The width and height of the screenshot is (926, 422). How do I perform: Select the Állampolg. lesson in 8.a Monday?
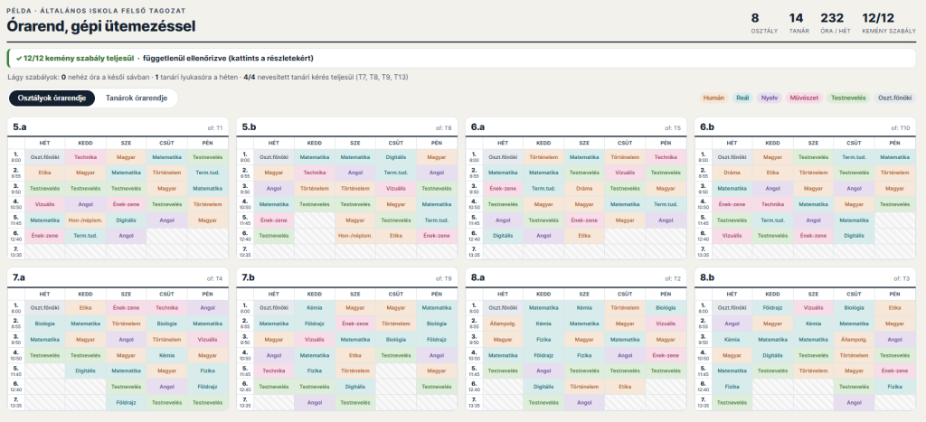coord(503,324)
